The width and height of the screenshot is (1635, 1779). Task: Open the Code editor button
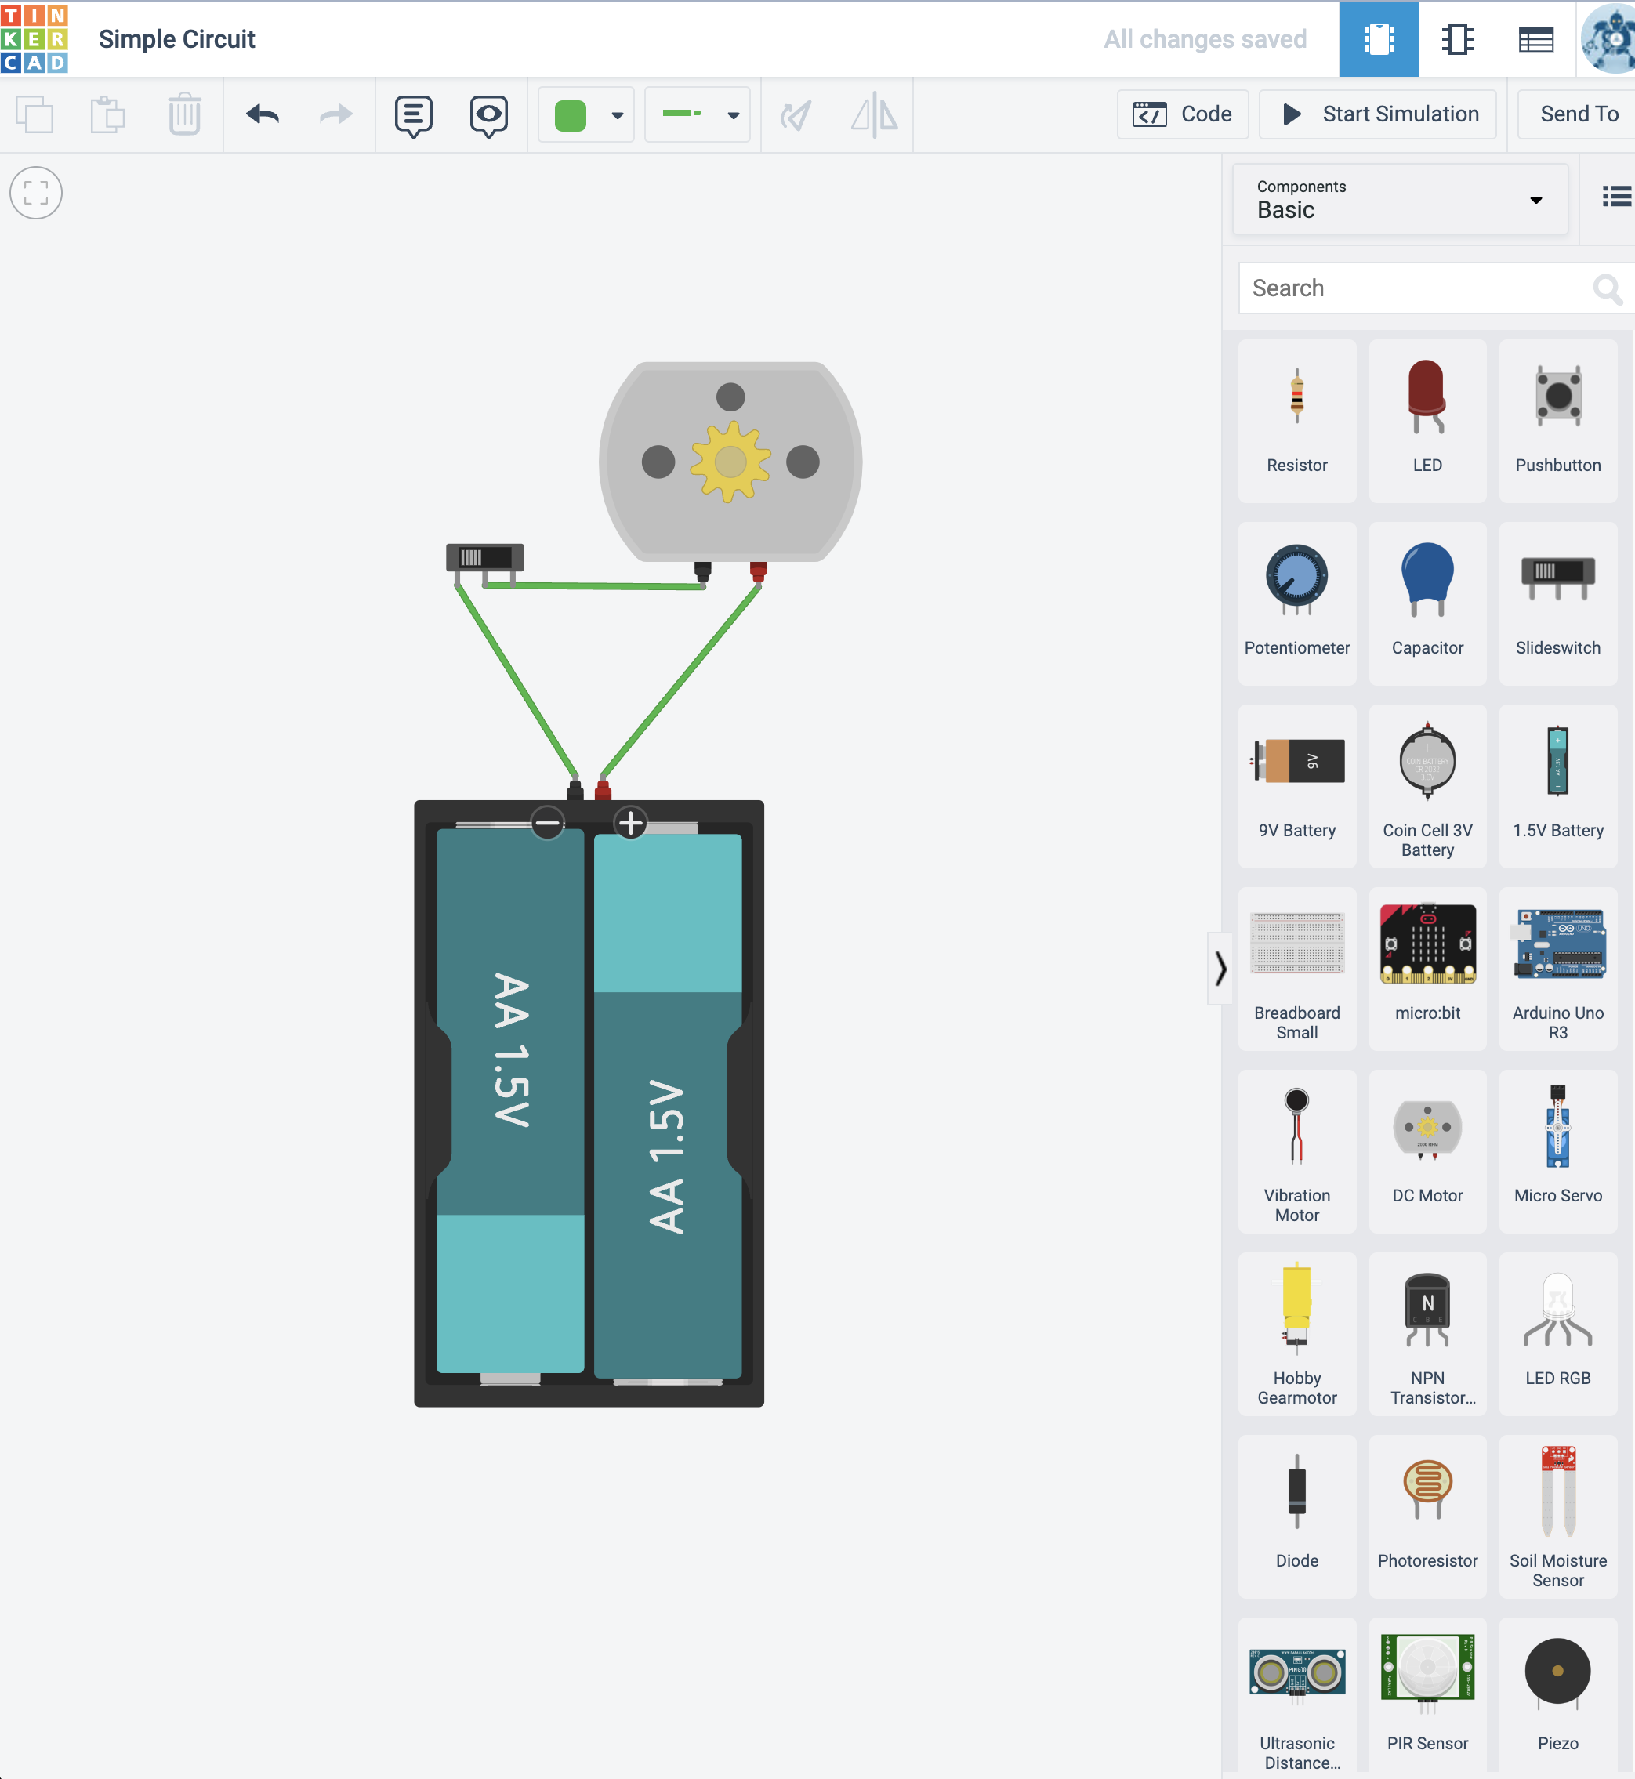pos(1182,114)
